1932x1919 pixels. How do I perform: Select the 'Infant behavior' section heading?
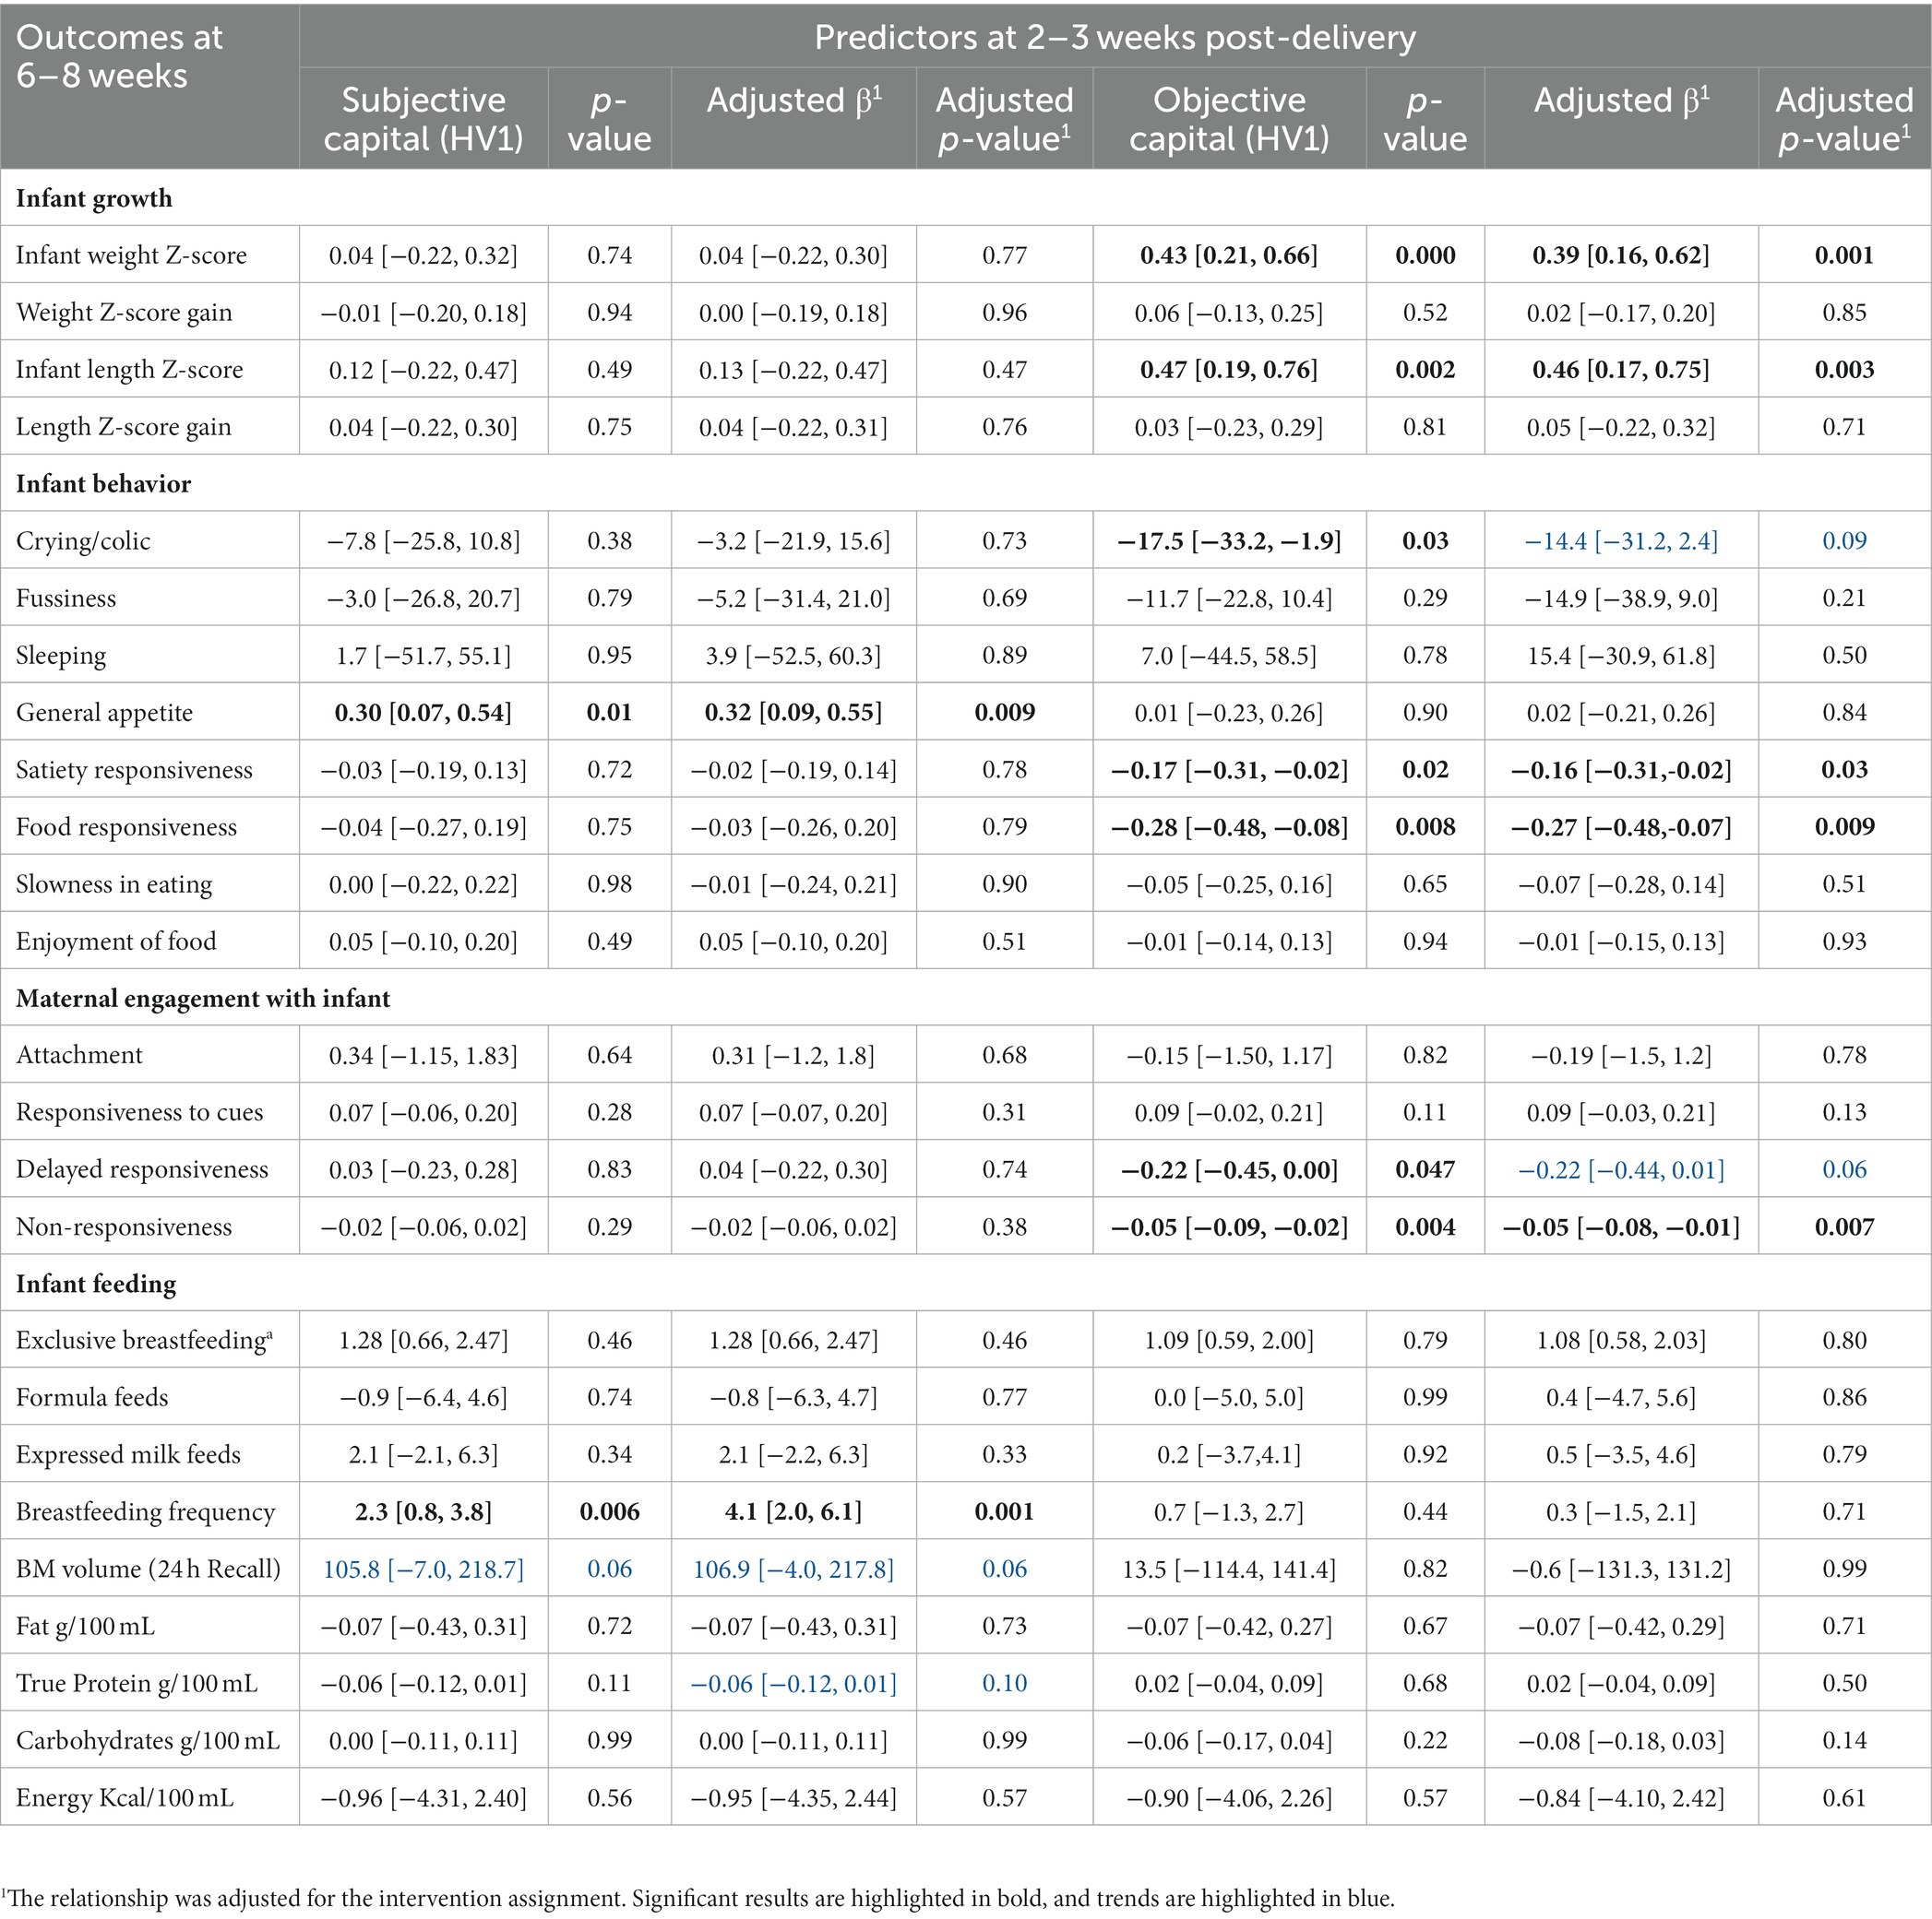pos(103,484)
